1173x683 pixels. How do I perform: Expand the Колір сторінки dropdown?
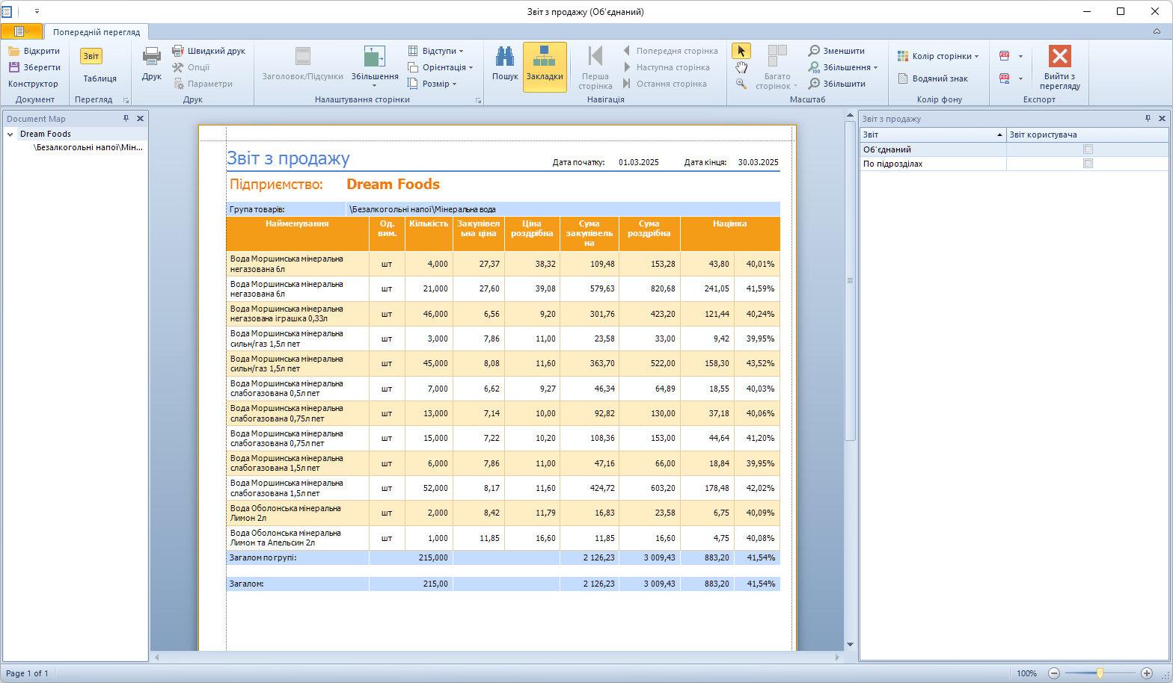939,56
